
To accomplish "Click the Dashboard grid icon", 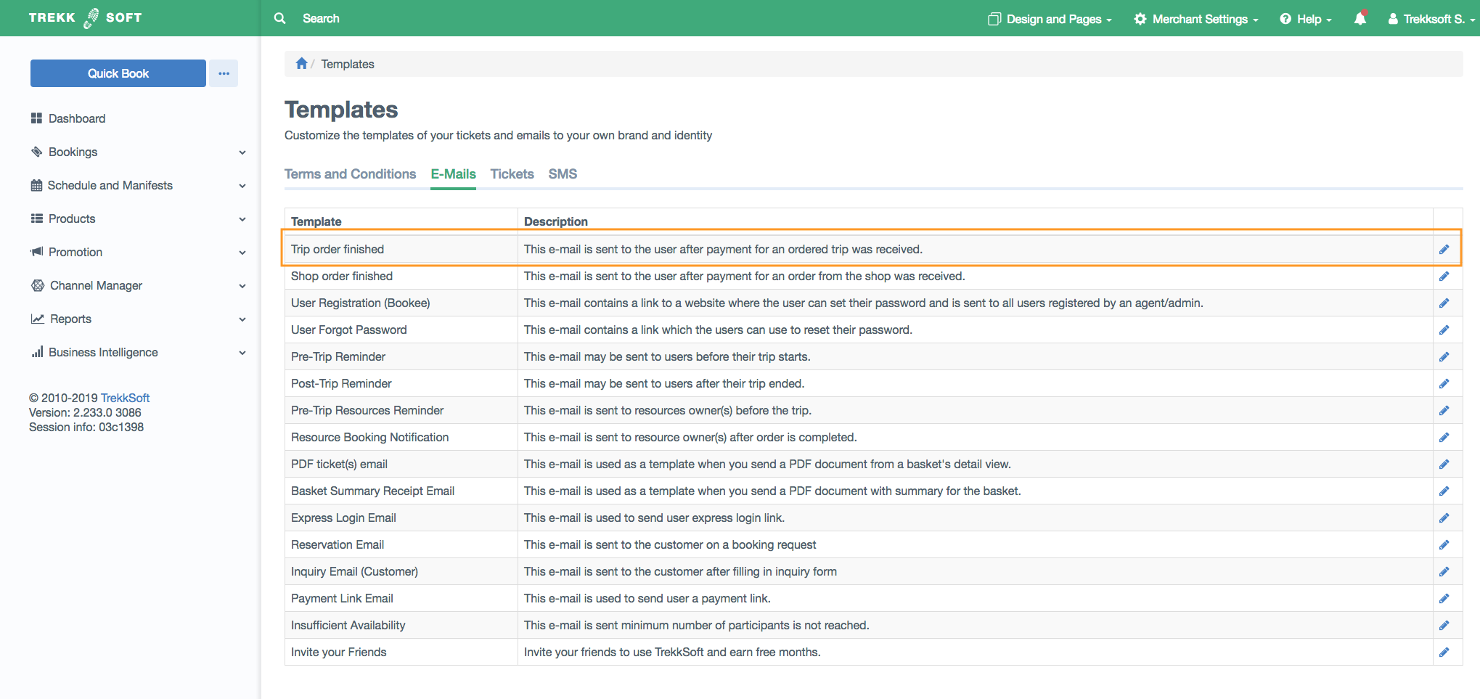I will click(36, 118).
